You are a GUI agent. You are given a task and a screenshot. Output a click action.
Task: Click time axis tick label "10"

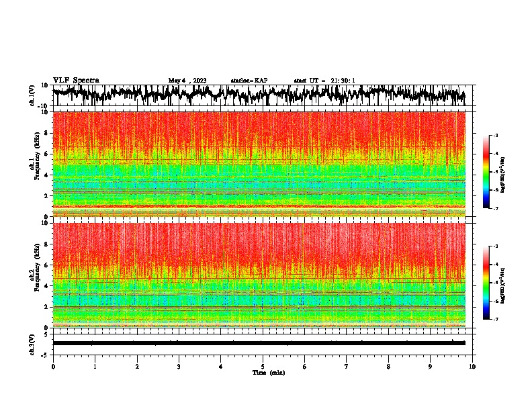pyautogui.click(x=472, y=367)
